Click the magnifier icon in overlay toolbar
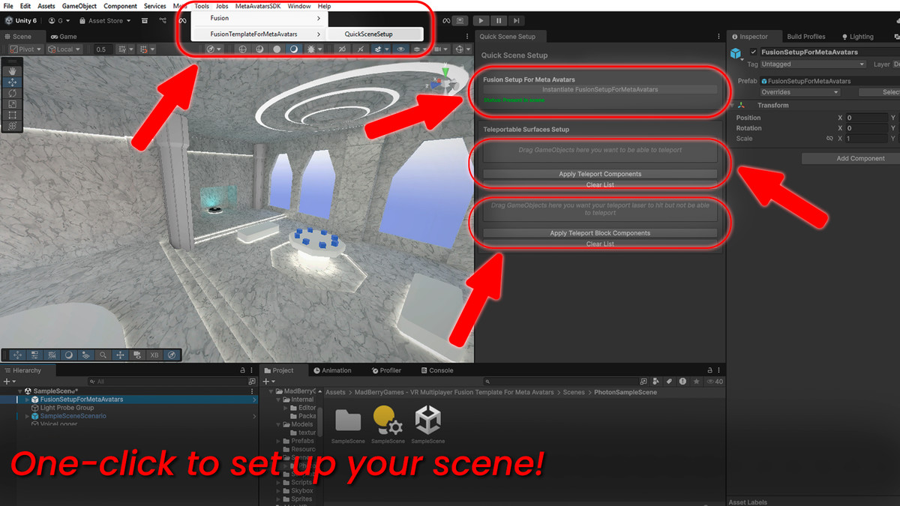The height and width of the screenshot is (506, 900). tap(103, 355)
